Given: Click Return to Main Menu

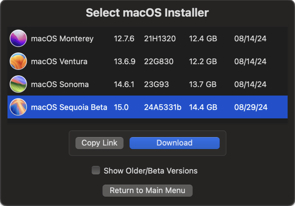Looking at the screenshot, I should click(x=147, y=190).
